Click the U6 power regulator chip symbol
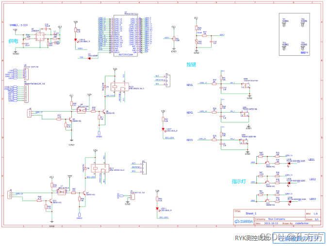 [40, 37]
